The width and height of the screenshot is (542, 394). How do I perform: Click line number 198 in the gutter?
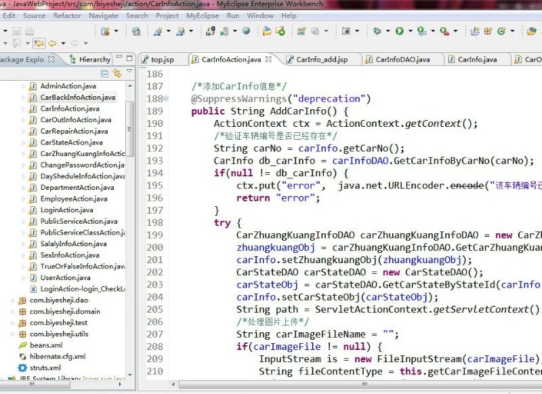tap(154, 222)
